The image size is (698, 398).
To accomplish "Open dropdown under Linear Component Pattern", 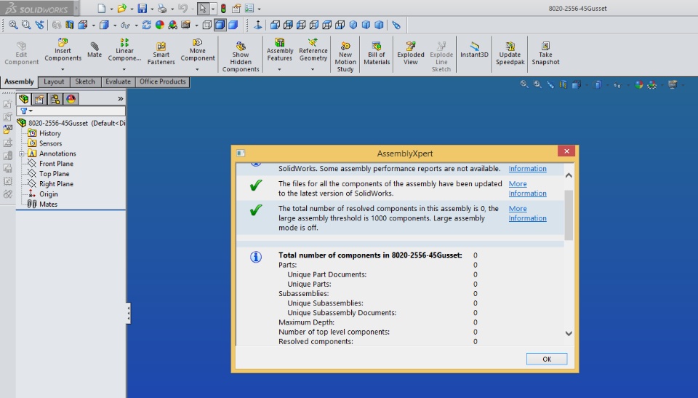I will point(124,69).
